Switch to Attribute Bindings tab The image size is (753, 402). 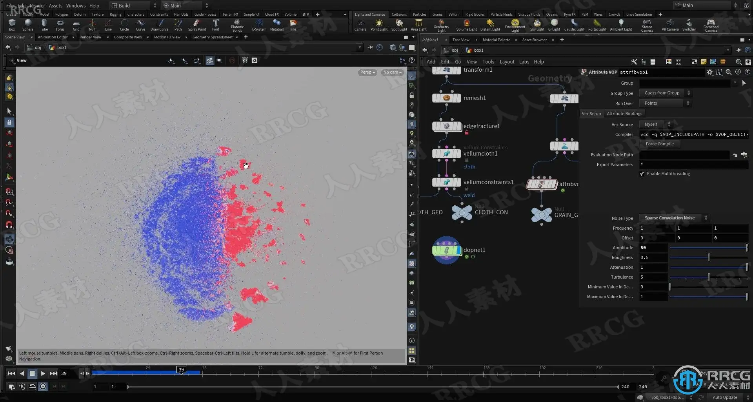(624, 114)
